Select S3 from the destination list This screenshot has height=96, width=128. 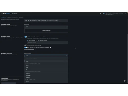46,69
